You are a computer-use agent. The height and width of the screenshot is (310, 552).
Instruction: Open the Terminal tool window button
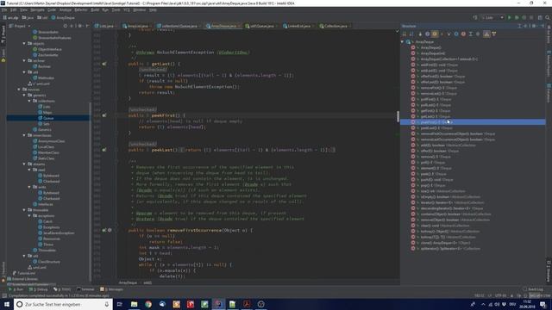85,289
